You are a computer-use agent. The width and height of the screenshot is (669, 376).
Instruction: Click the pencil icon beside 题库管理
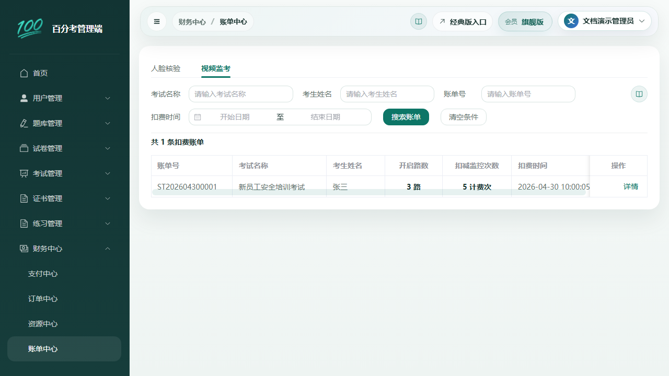click(24, 123)
